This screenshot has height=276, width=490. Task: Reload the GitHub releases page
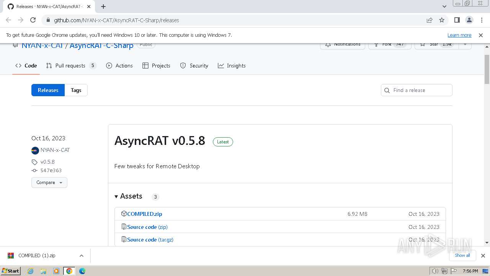click(33, 20)
